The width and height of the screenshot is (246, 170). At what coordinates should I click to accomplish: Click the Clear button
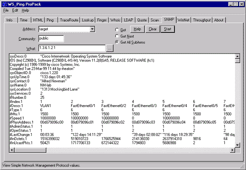[x=153, y=29]
